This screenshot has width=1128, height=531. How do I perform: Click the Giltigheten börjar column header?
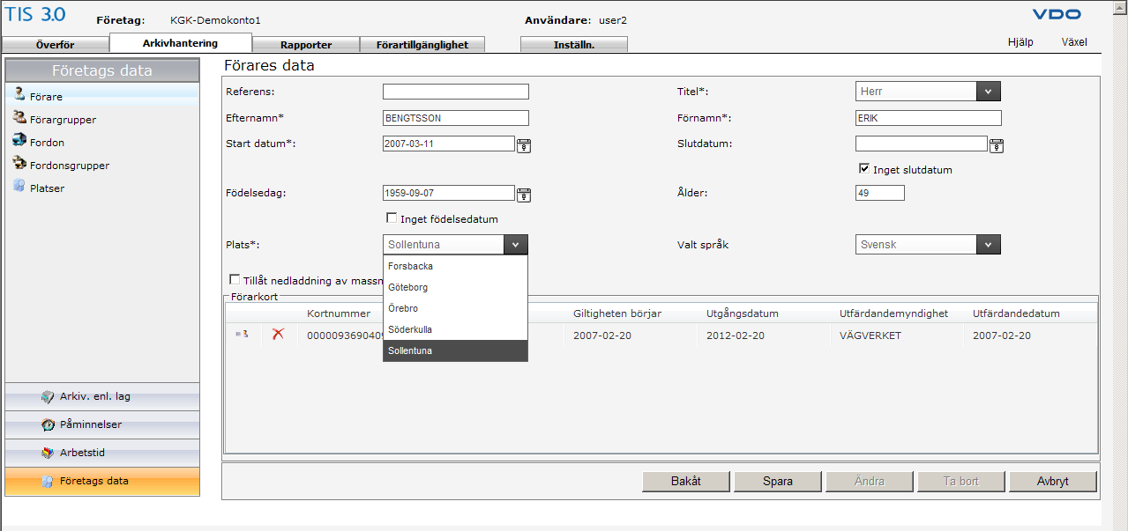click(x=617, y=313)
